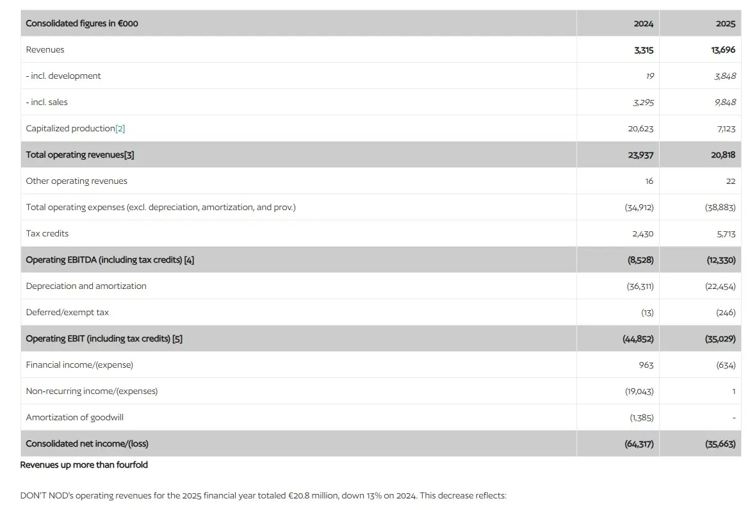Click Total operating revenues[3] heading
The width and height of the screenshot is (750, 510).
[x=80, y=154]
